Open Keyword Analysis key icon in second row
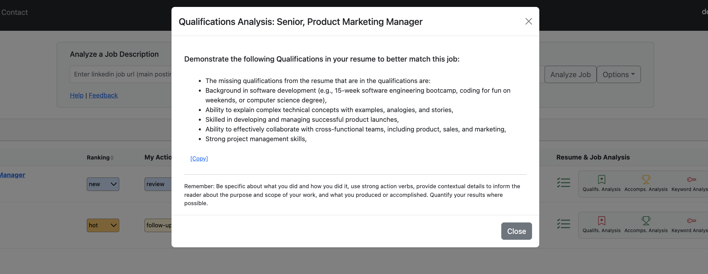This screenshot has height=274, width=708. 691,221
